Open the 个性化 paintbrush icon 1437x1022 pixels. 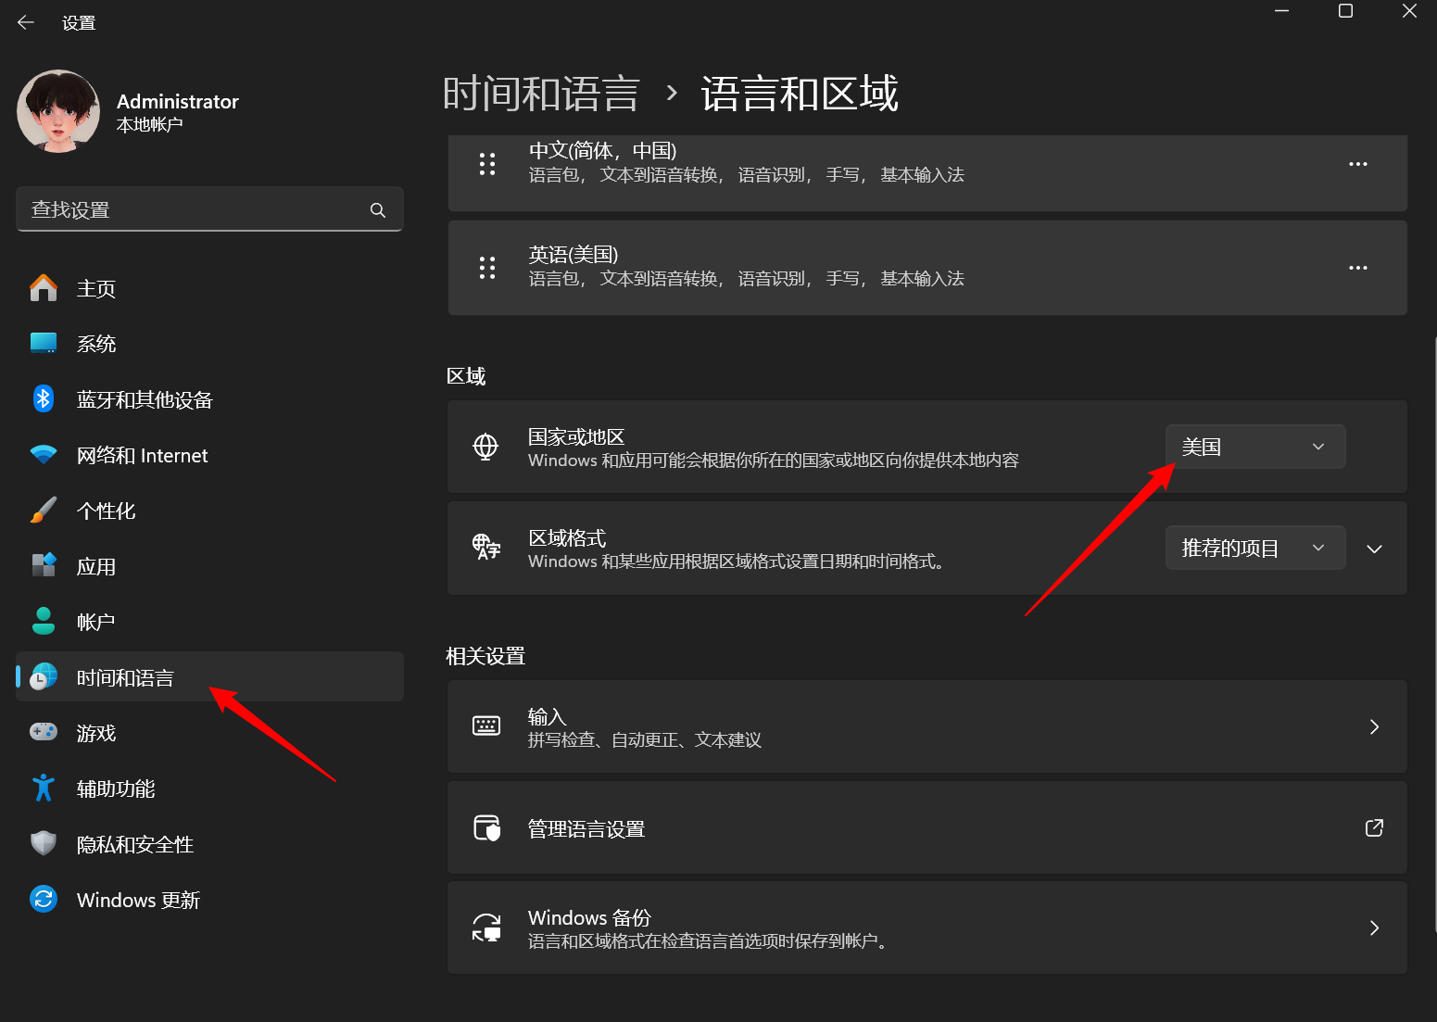point(44,511)
